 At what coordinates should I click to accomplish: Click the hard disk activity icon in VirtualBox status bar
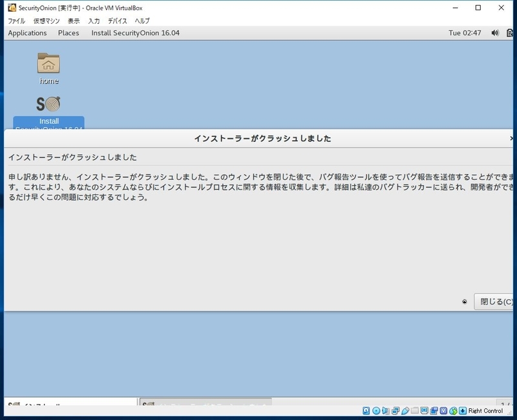(x=367, y=414)
